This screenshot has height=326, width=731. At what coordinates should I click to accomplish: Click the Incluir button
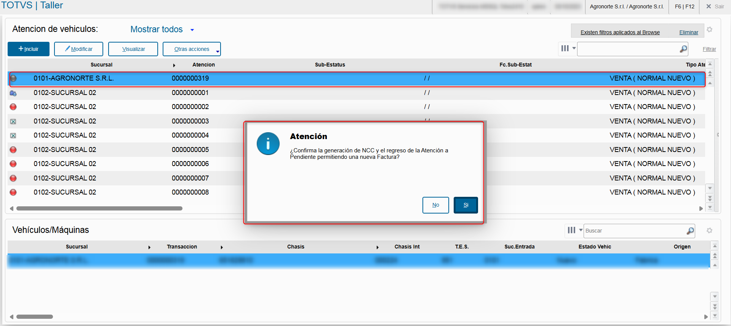click(29, 49)
